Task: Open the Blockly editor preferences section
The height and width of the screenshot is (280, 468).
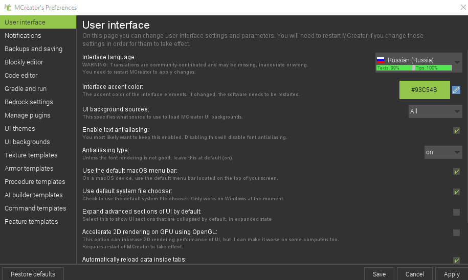Action: tap(24, 62)
